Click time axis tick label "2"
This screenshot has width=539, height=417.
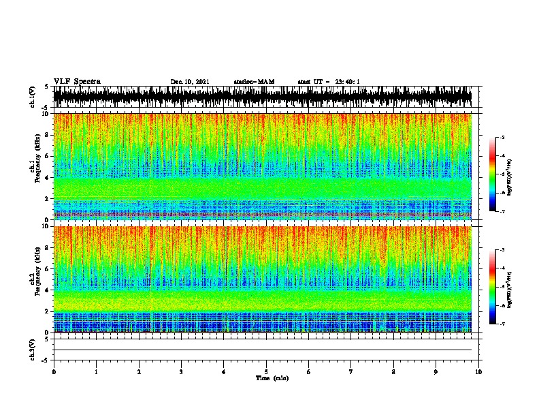pos(139,372)
